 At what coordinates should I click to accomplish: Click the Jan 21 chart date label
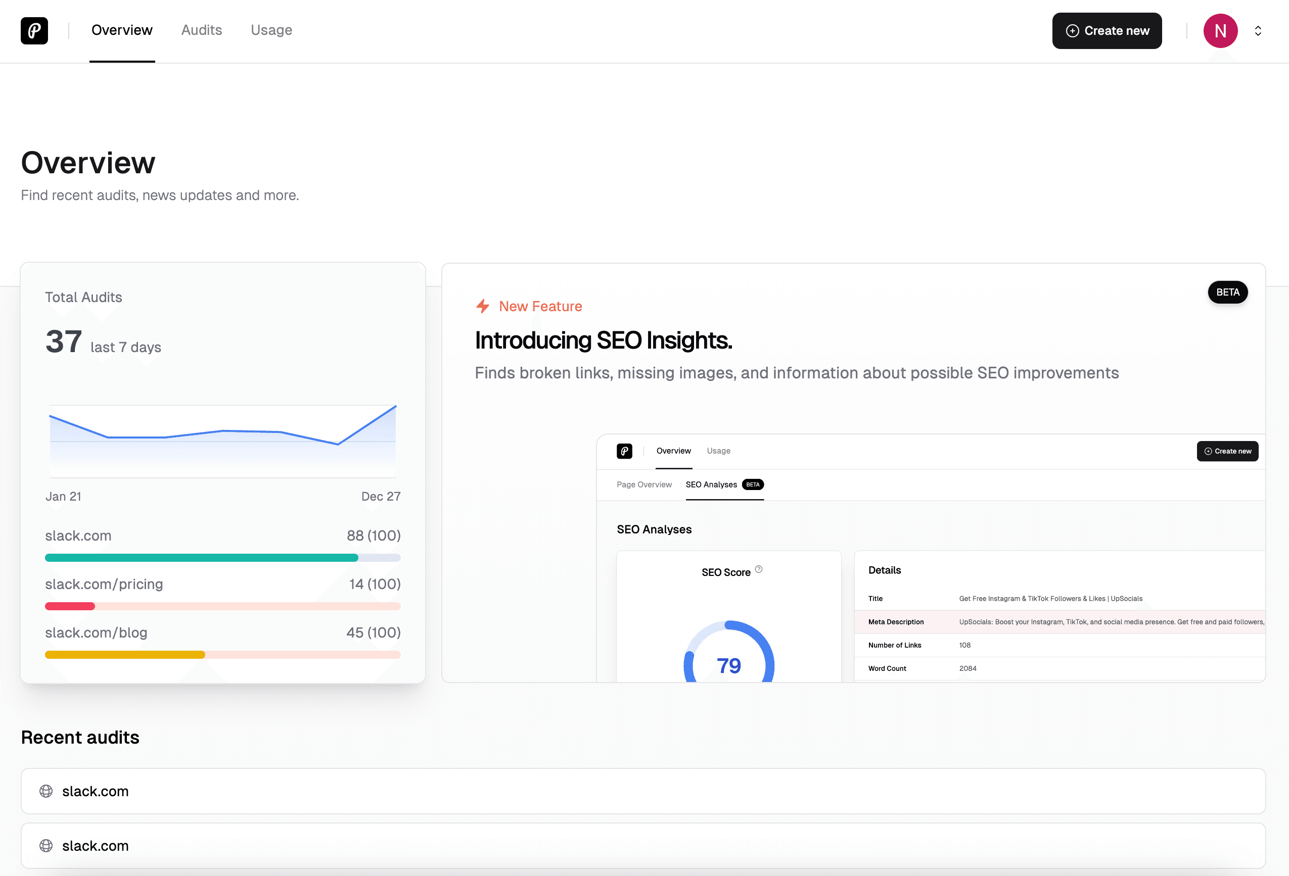[x=63, y=496]
